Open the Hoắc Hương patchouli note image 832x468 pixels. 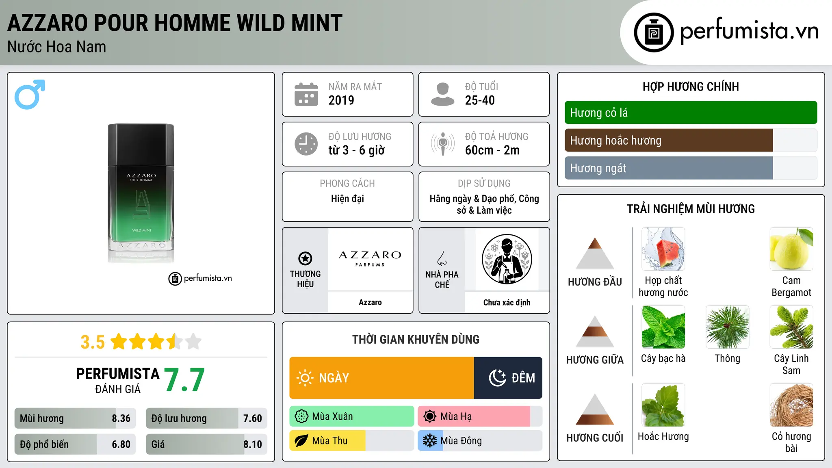click(x=663, y=405)
